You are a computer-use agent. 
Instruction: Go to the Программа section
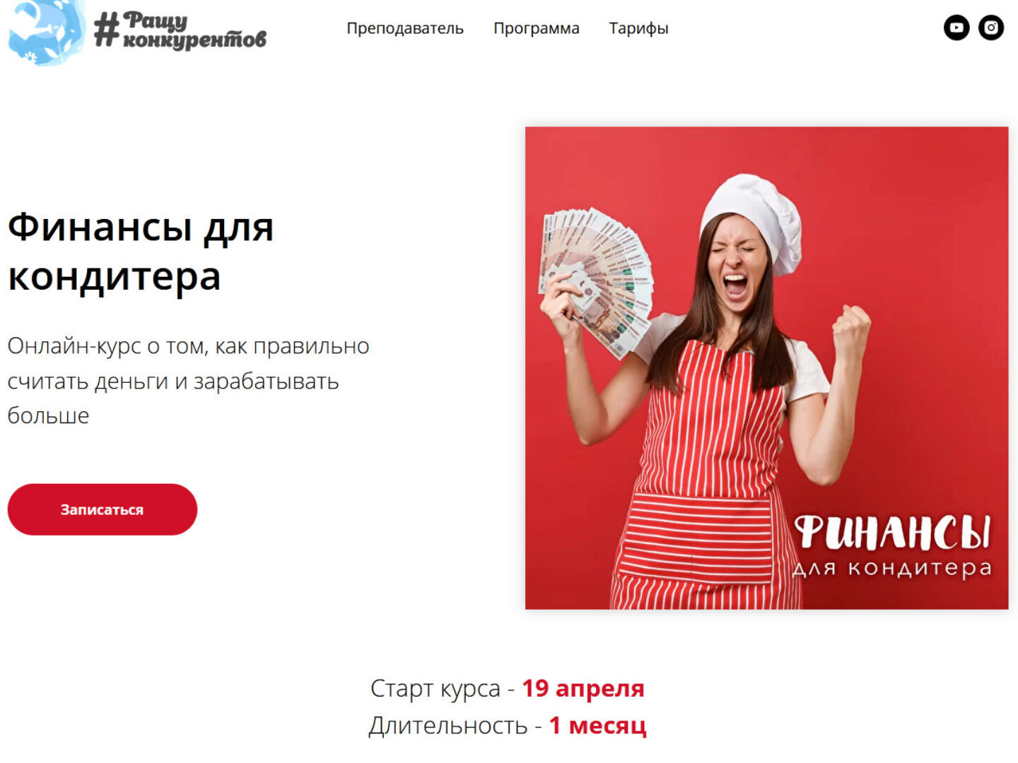click(537, 28)
